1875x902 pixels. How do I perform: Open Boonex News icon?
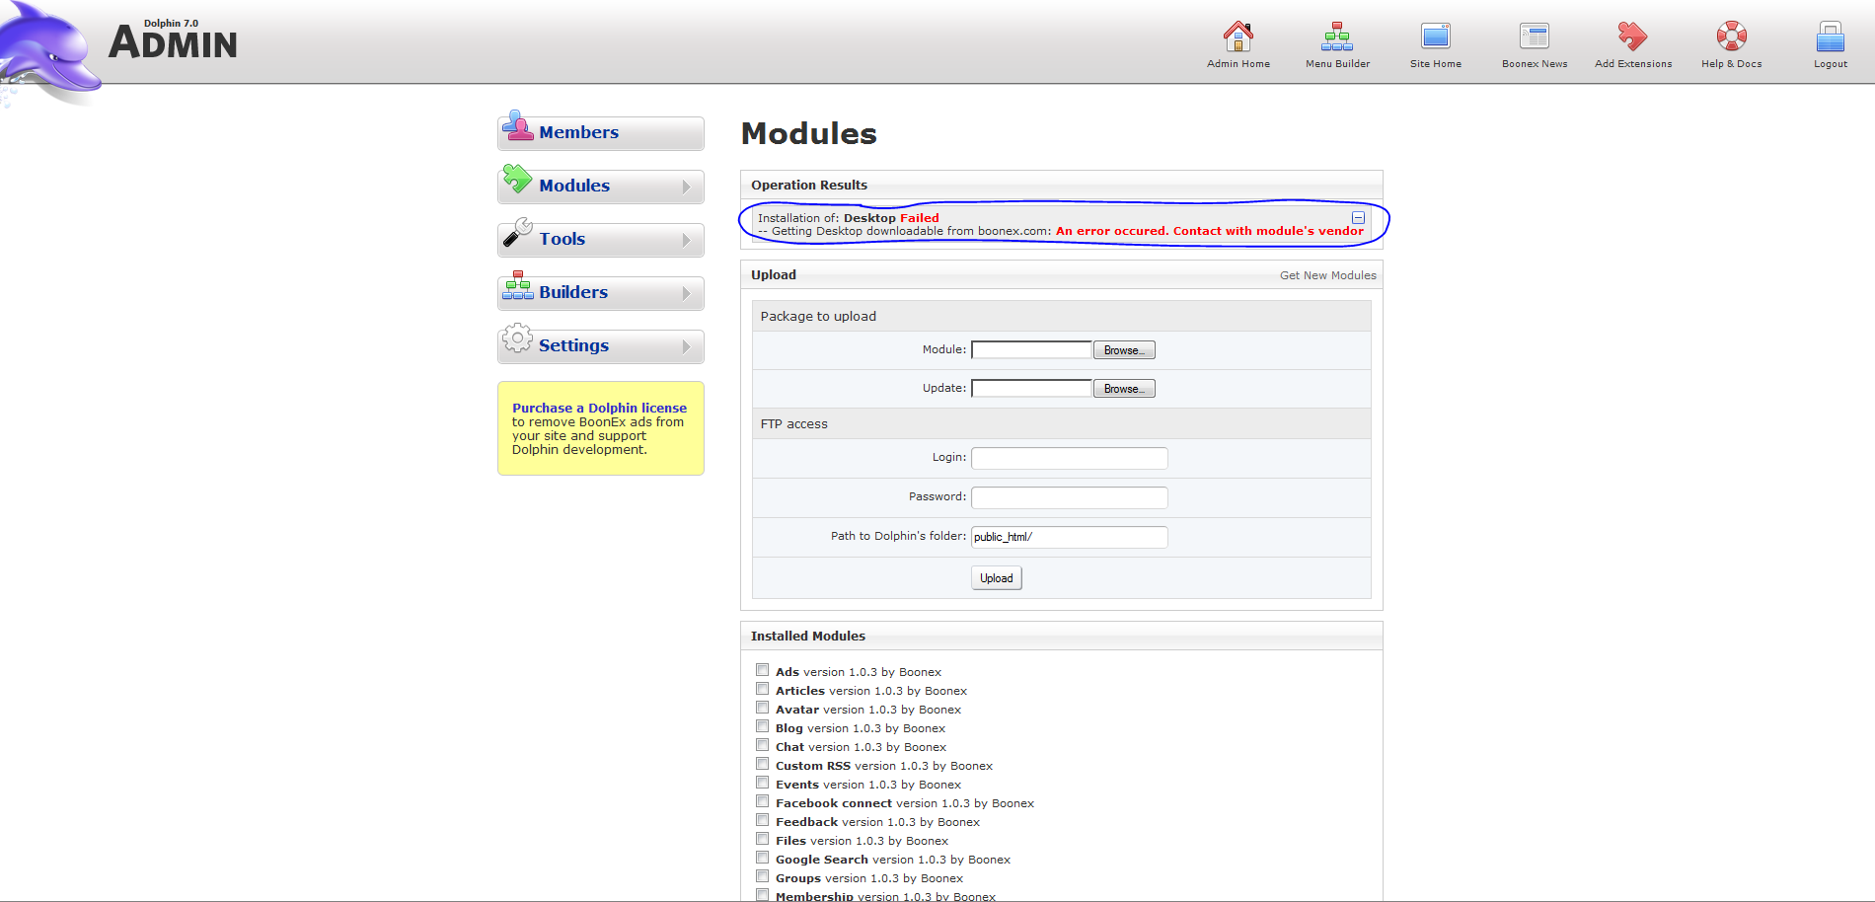click(x=1534, y=38)
